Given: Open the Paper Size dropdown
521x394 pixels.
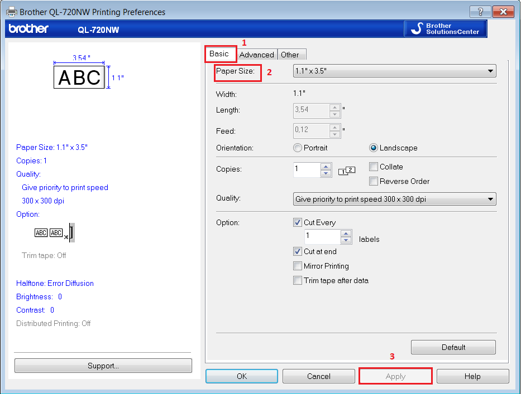Looking at the screenshot, I should pos(394,71).
